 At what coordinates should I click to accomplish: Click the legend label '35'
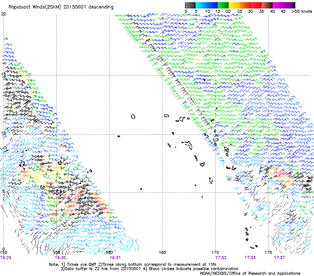pos(261,11)
